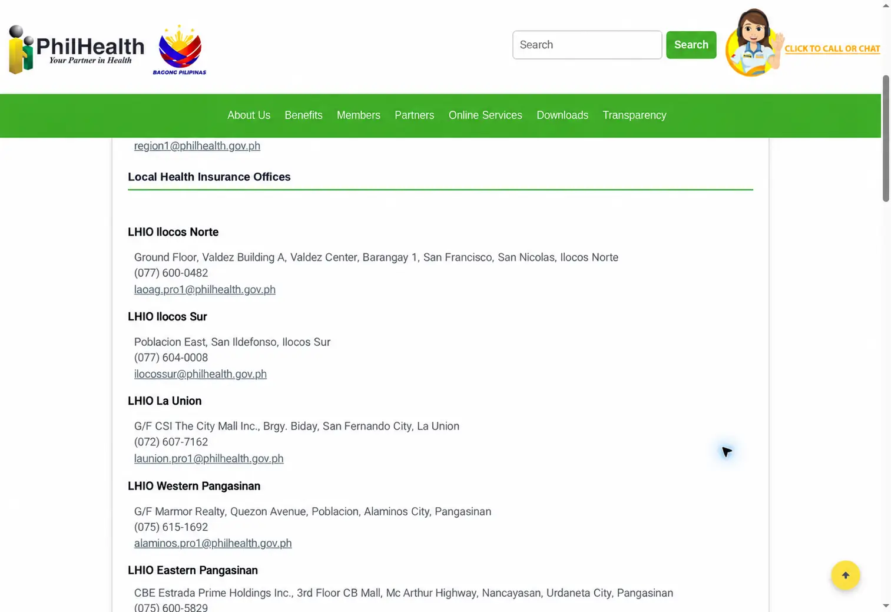Click the Bagong Pilipinas emblem
The width and height of the screenshot is (891, 612).
180,50
